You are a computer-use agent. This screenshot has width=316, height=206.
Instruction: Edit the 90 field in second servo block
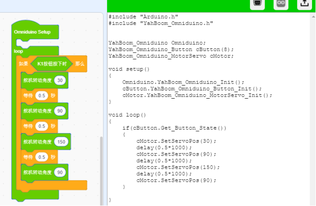pyautogui.click(x=60, y=111)
